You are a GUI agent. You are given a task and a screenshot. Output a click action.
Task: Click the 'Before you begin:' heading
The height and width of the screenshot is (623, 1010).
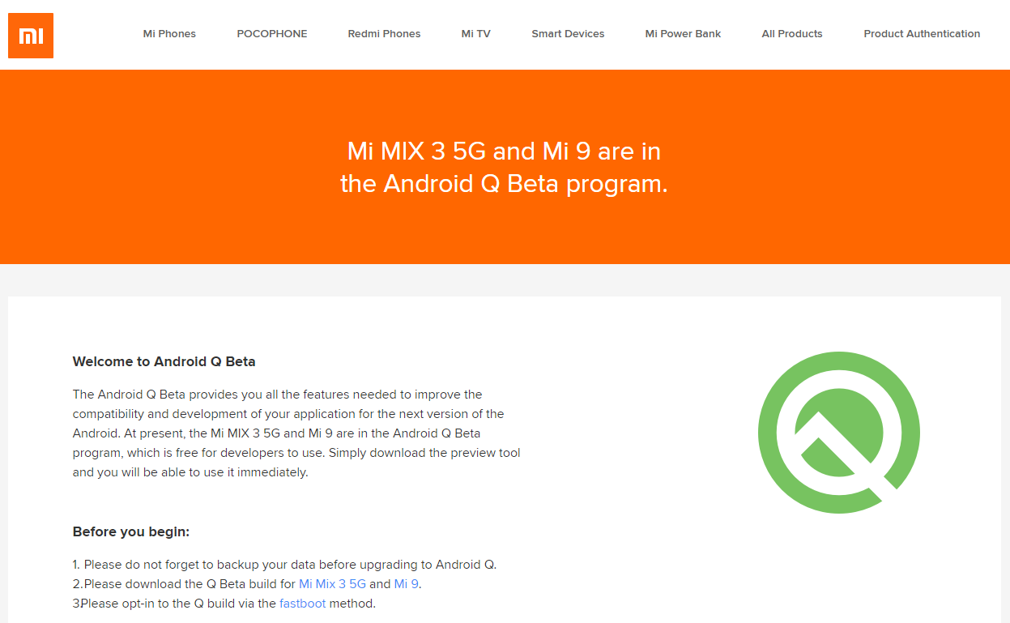coord(131,532)
